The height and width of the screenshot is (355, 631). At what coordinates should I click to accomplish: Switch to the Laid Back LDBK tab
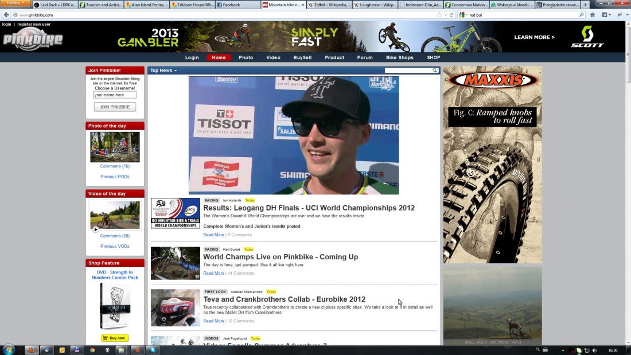pos(55,5)
